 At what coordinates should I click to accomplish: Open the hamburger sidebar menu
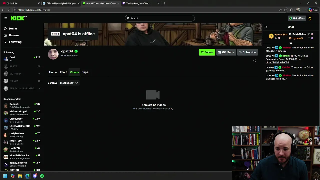coord(6,18)
